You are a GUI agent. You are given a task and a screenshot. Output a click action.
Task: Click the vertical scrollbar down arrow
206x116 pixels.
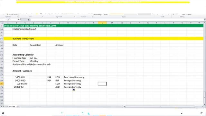click(x=205, y=104)
